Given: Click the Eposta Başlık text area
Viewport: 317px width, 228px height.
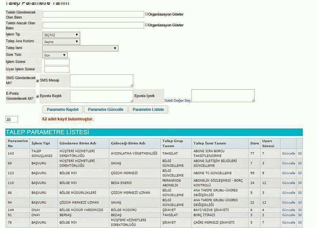Looking at the screenshot, I should 101,96.
